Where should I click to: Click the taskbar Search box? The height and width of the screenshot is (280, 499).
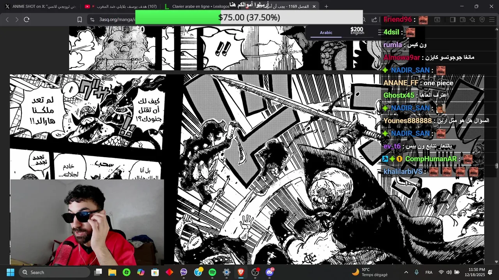(x=54, y=272)
